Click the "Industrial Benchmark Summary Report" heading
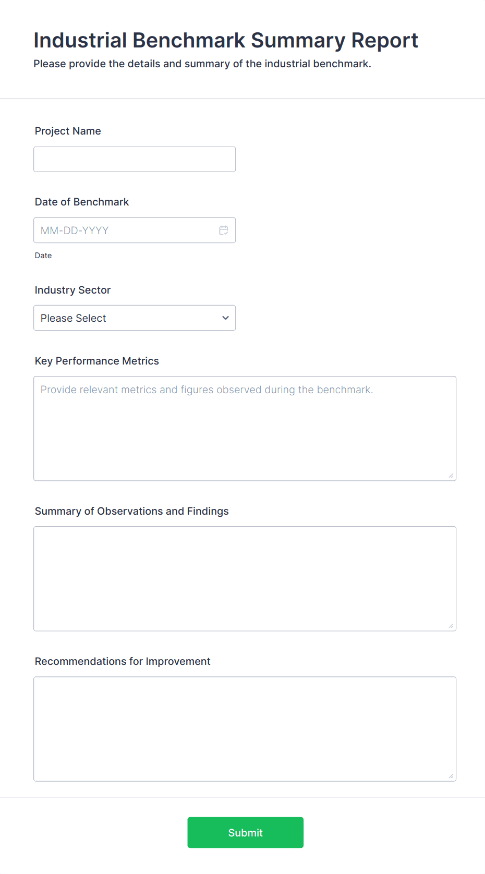Image resolution: width=485 pixels, height=874 pixels. (x=226, y=40)
